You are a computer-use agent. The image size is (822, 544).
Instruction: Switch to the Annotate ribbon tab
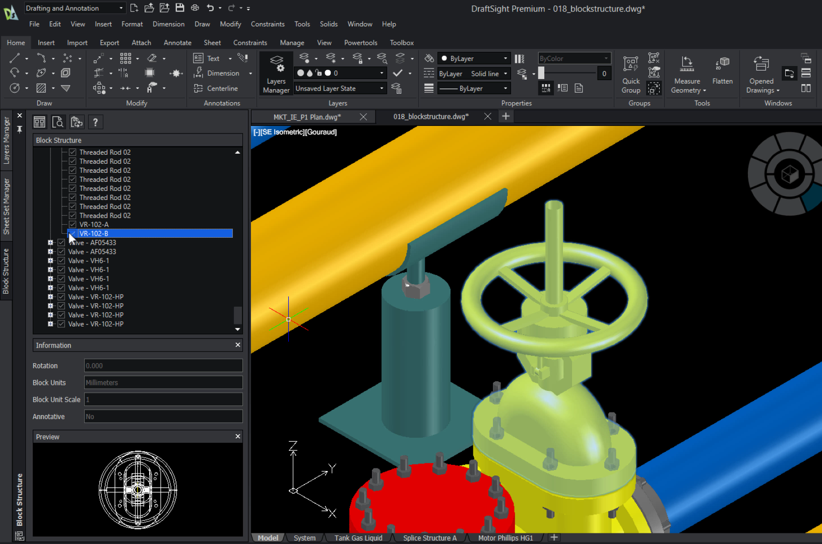pos(177,43)
